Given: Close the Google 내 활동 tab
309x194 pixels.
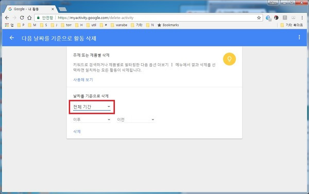Looking at the screenshot, I should click(53, 9).
